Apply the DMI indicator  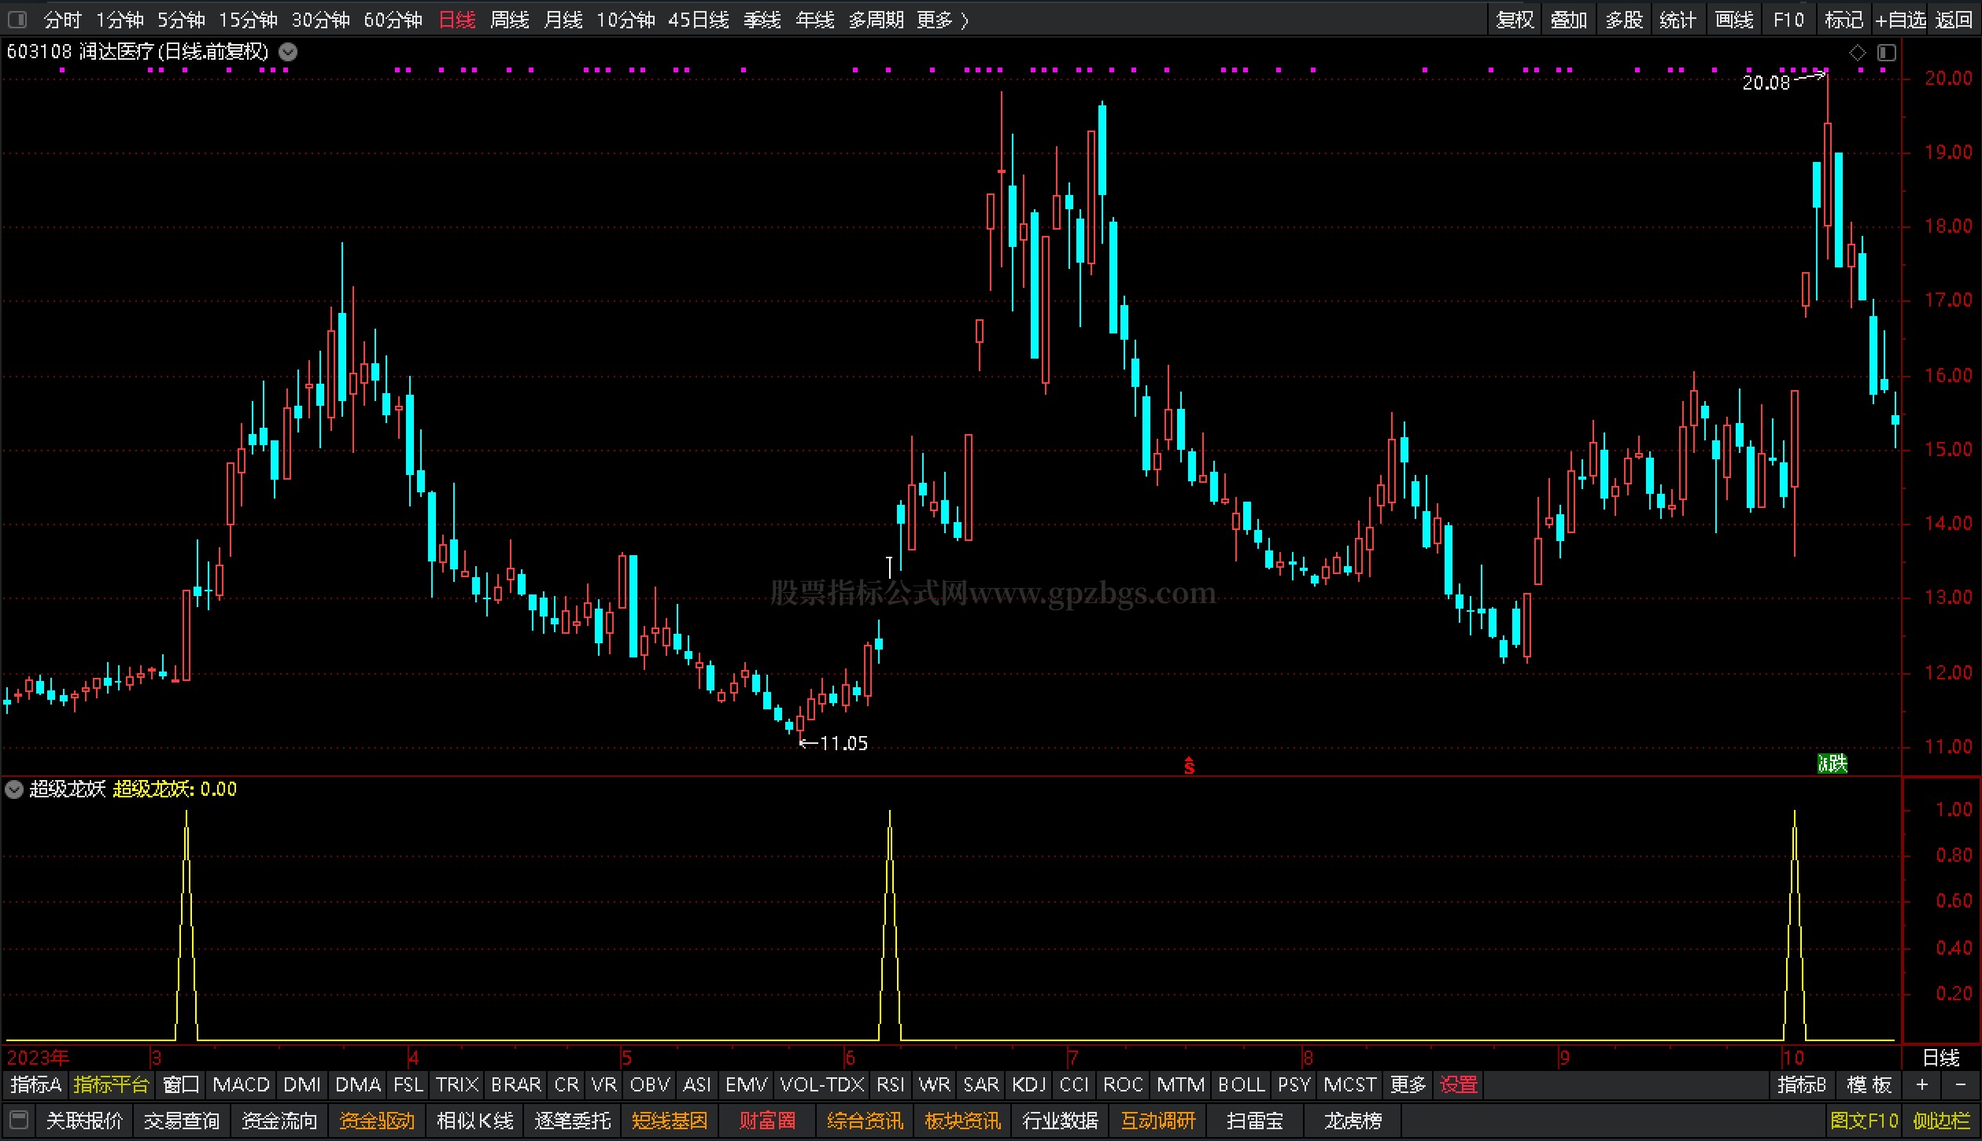pos(302,1085)
